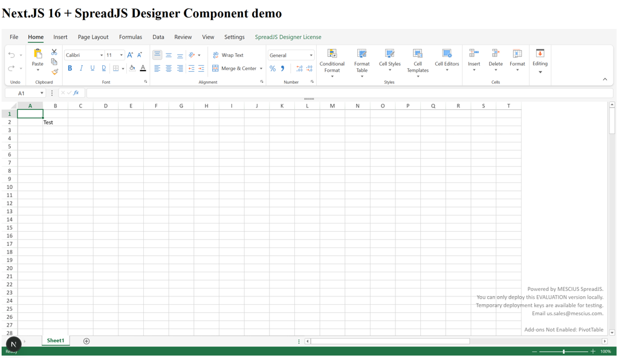The height and width of the screenshot is (358, 619).
Task: Click Delete cells icon
Action: 496,53
